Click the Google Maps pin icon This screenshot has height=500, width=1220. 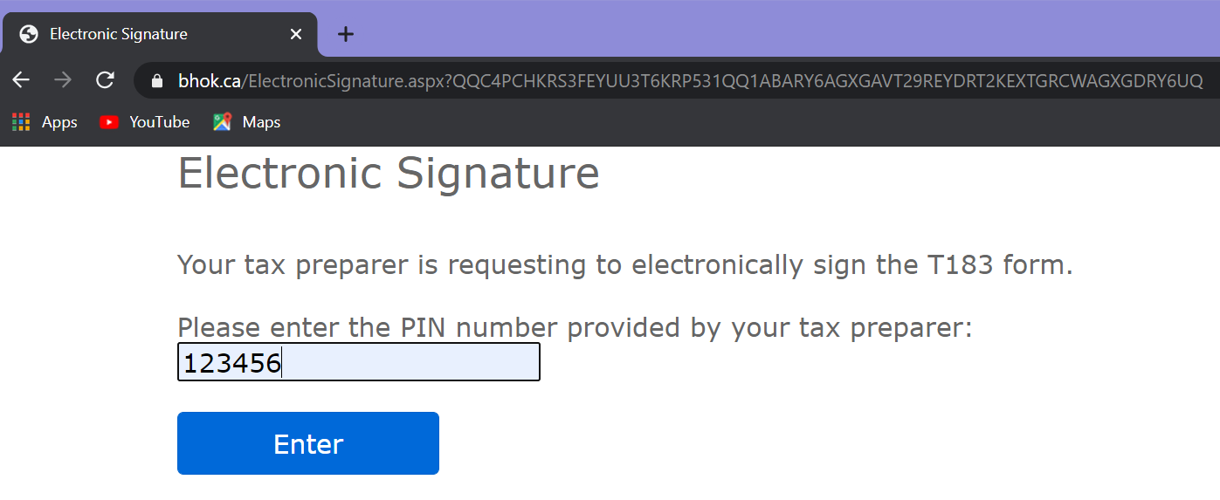(x=223, y=122)
